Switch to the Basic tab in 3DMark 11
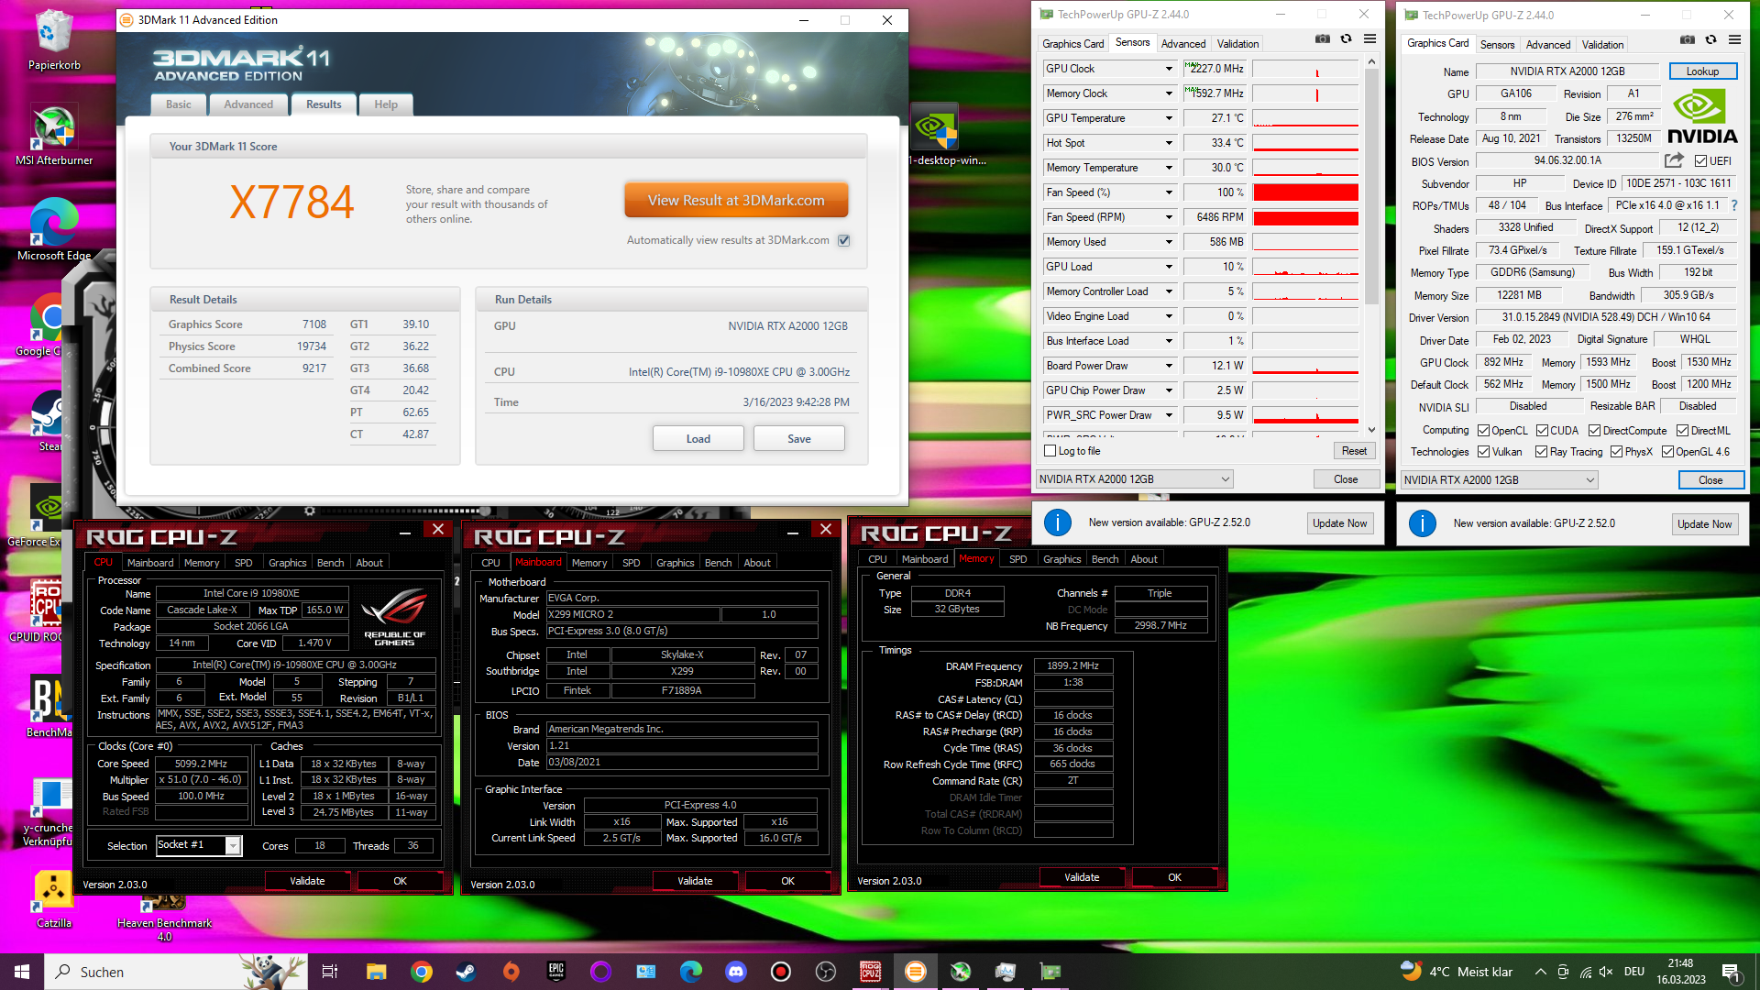This screenshot has width=1760, height=990. (x=179, y=104)
